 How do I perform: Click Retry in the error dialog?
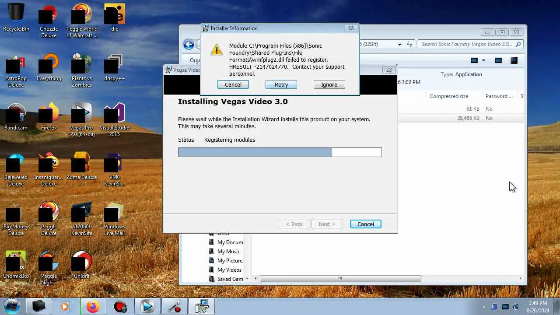pos(281,84)
